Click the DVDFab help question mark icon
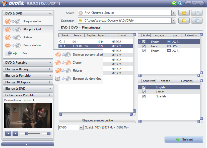 tap(180, 3)
